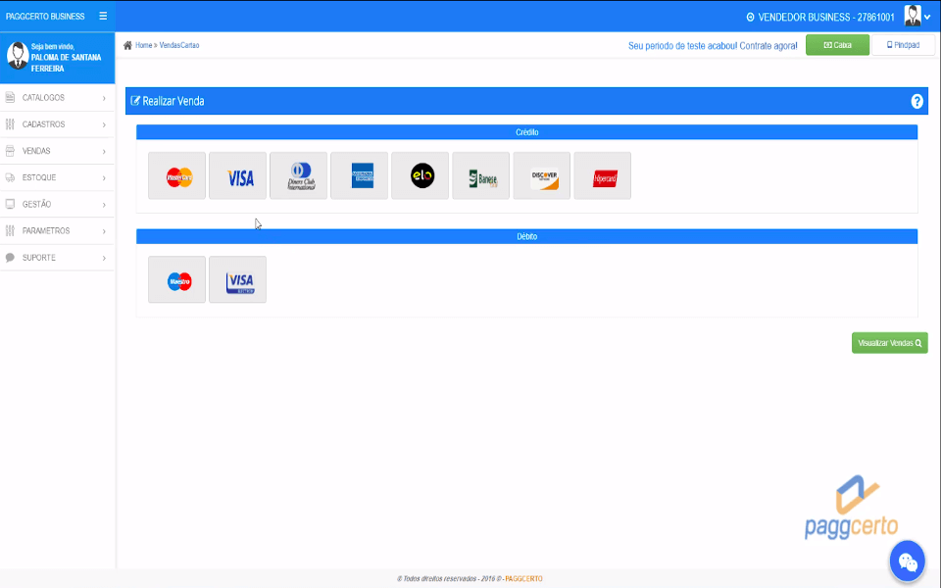Pick Banese credit card brand

pos(480,175)
